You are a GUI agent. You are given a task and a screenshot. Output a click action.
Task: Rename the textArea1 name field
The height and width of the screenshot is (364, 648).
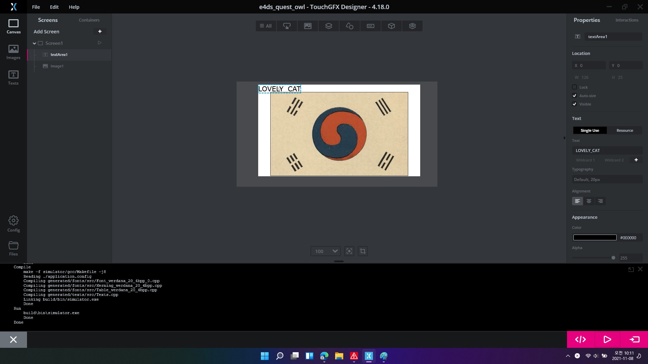614,36
